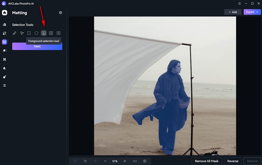Screen dimensions: 262x165
Task: Redo the last action
Action: (x=95, y=161)
